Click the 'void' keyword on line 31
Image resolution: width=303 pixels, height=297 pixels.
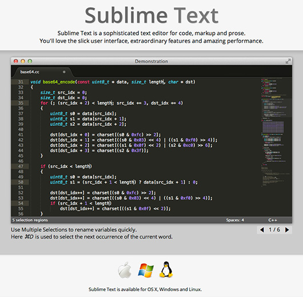pyautogui.click(x=35, y=82)
